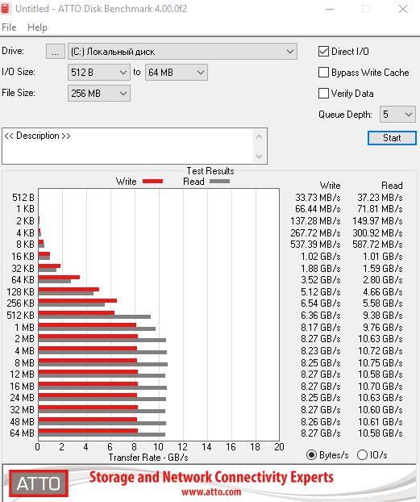Click the 5.12 GB/s write value
Screen dimensions: 420x502
pyautogui.click(x=321, y=291)
